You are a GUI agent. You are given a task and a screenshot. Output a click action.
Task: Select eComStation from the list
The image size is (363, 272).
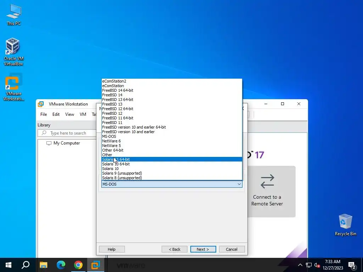pyautogui.click(x=172, y=86)
